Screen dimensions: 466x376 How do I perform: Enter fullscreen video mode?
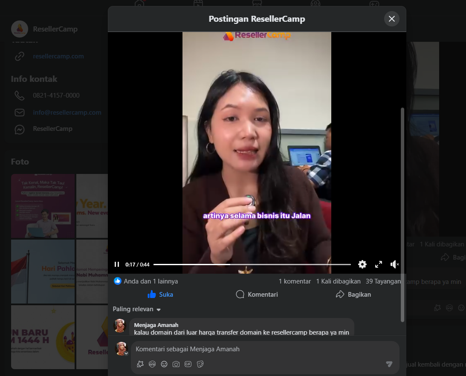379,264
